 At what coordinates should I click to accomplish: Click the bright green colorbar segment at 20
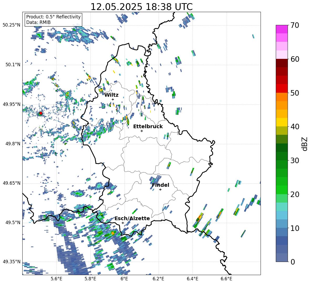pyautogui.click(x=282, y=190)
